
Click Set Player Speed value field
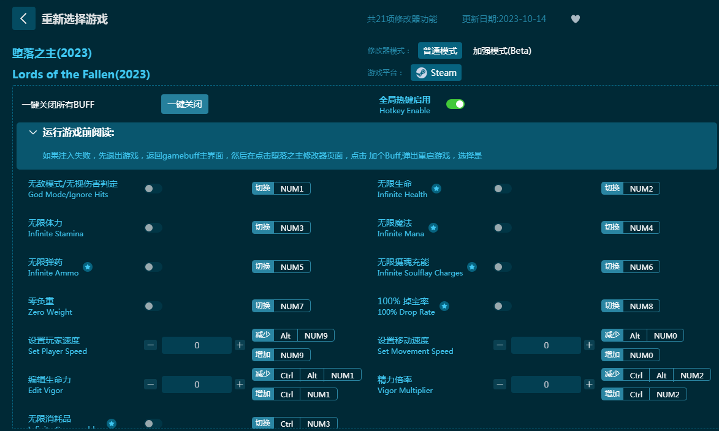[x=197, y=345]
